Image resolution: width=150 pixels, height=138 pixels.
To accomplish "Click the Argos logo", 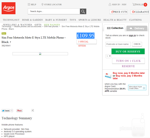I will (x=8, y=8).
